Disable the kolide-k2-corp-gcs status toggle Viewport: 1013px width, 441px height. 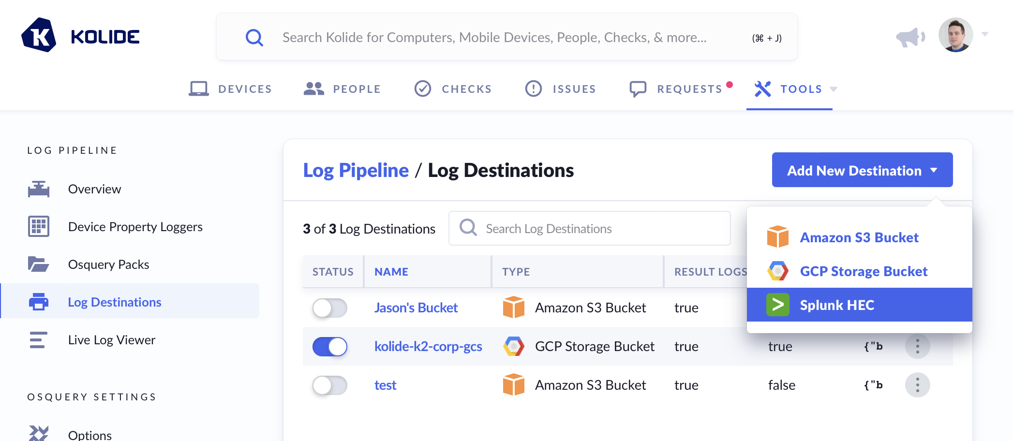pos(330,347)
